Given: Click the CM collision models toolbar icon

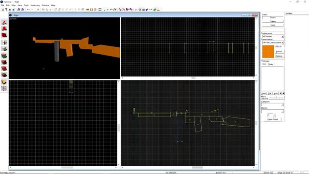Looking at the screenshot, I should [151, 10].
